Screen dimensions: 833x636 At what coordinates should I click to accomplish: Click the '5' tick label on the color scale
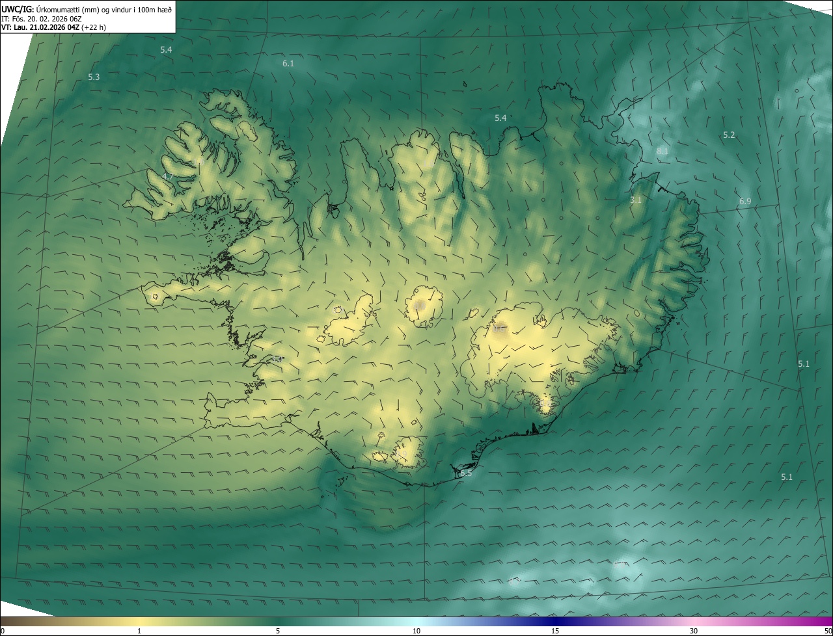pyautogui.click(x=278, y=631)
